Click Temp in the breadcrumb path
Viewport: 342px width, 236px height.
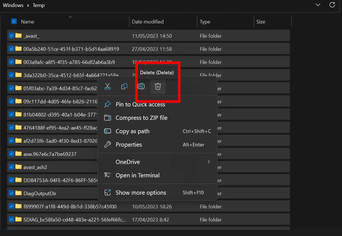(x=39, y=5)
